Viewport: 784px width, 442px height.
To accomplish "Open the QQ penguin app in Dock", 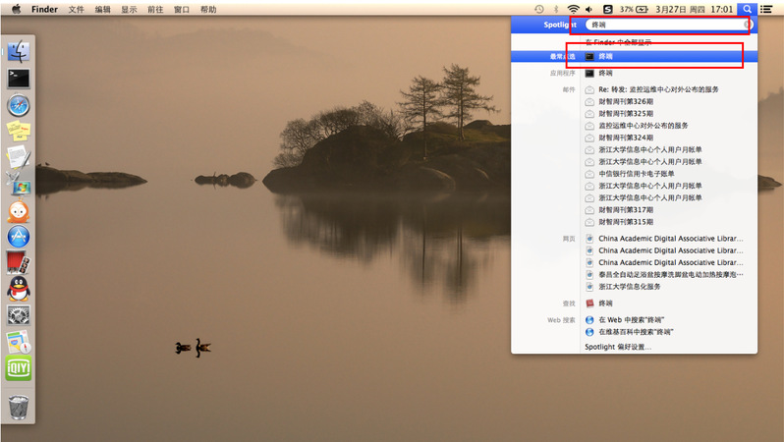I will (x=19, y=289).
